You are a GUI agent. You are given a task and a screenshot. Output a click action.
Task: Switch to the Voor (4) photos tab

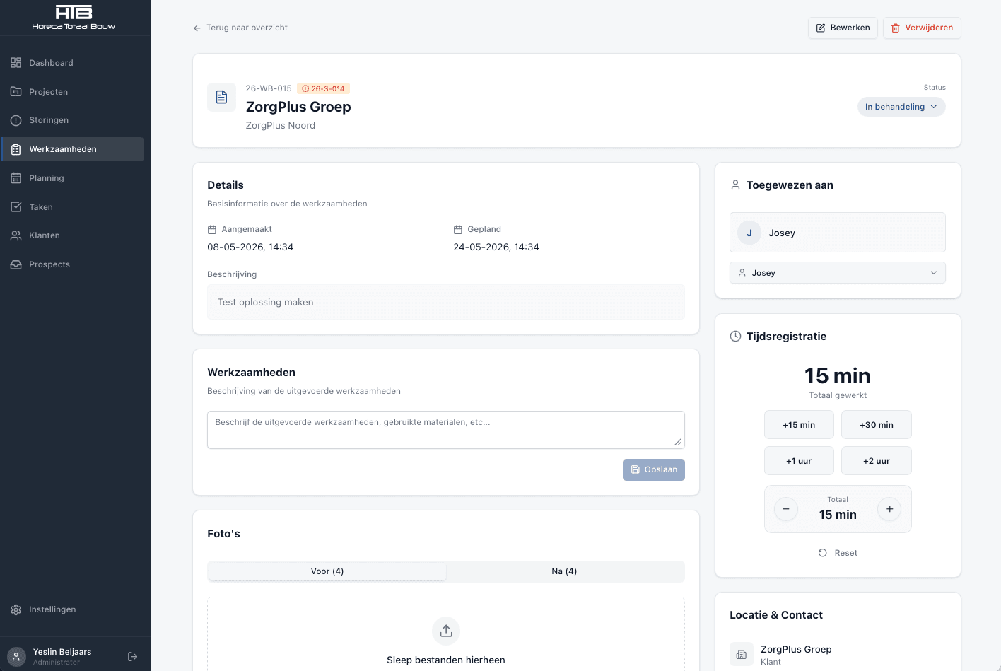click(327, 571)
